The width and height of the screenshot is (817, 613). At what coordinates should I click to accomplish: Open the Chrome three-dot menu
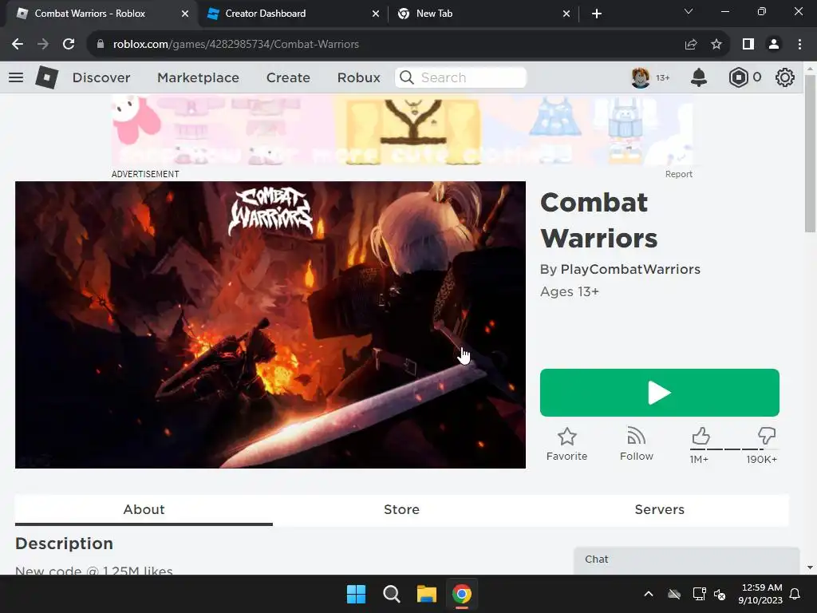click(799, 45)
